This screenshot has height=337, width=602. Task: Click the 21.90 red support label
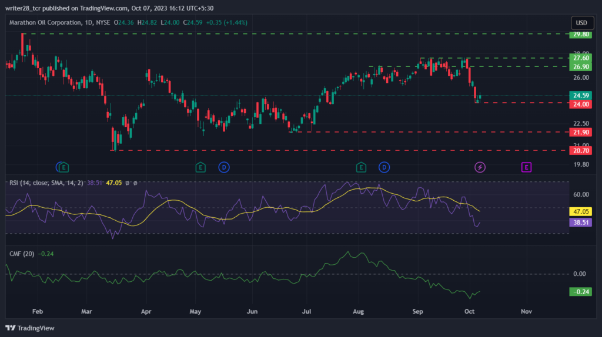(x=580, y=132)
